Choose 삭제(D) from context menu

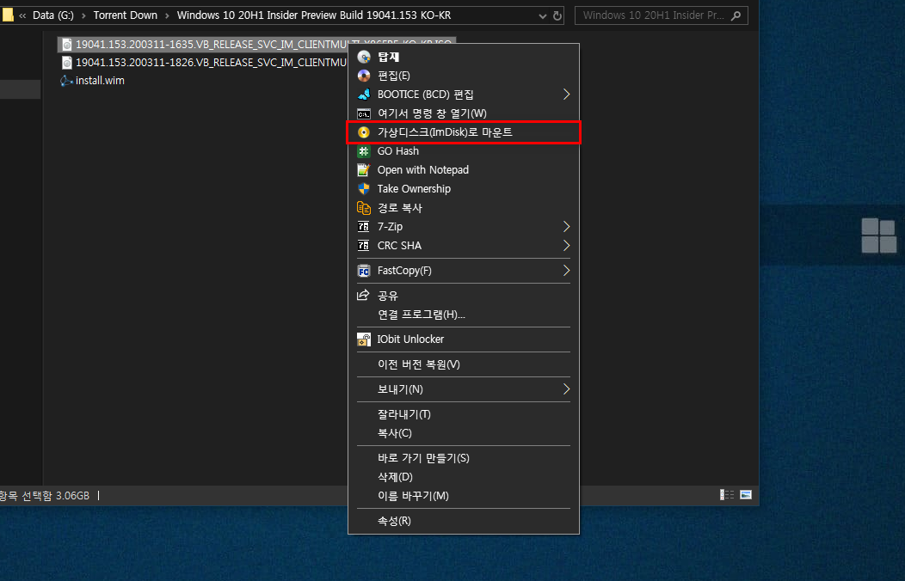(464, 477)
